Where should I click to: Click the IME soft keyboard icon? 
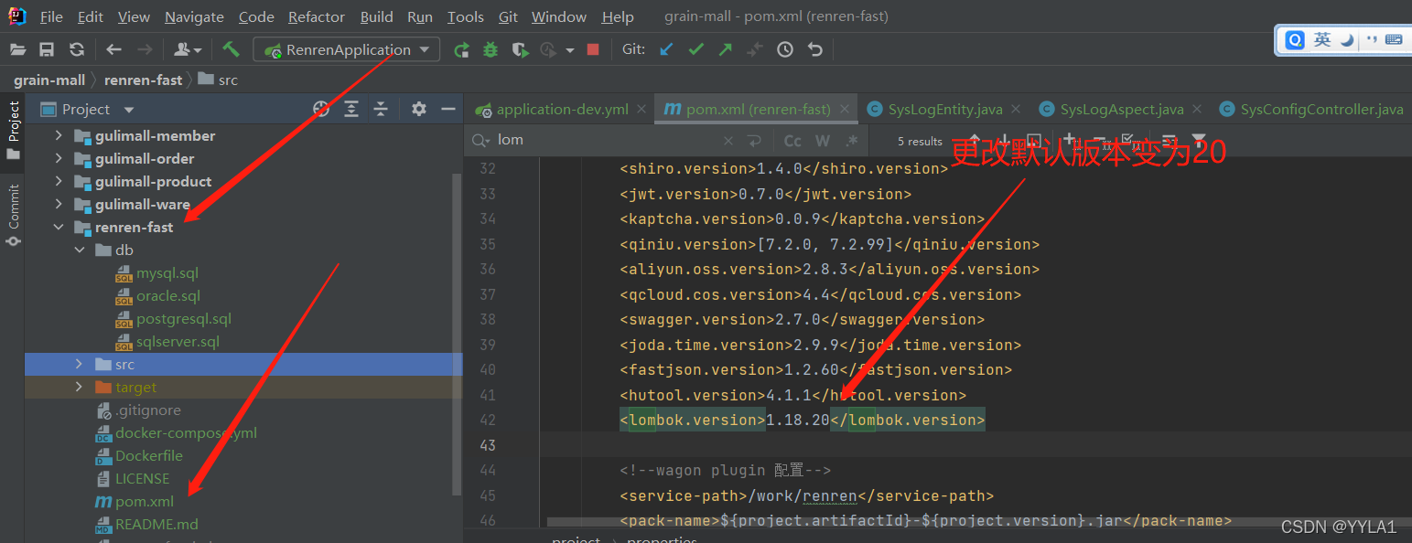pyautogui.click(x=1393, y=39)
